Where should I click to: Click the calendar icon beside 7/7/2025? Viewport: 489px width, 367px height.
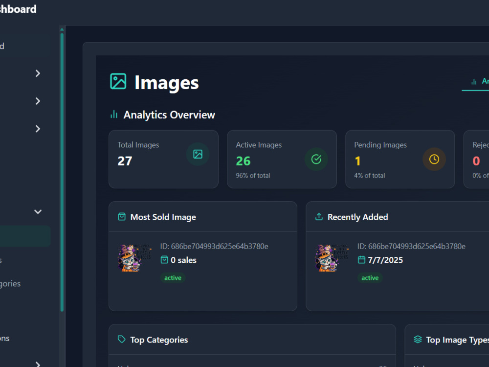[361, 260]
